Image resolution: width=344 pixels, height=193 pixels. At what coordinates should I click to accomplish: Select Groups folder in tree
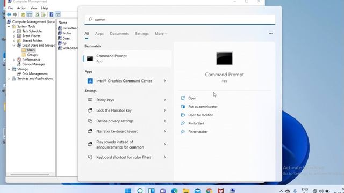(32, 55)
